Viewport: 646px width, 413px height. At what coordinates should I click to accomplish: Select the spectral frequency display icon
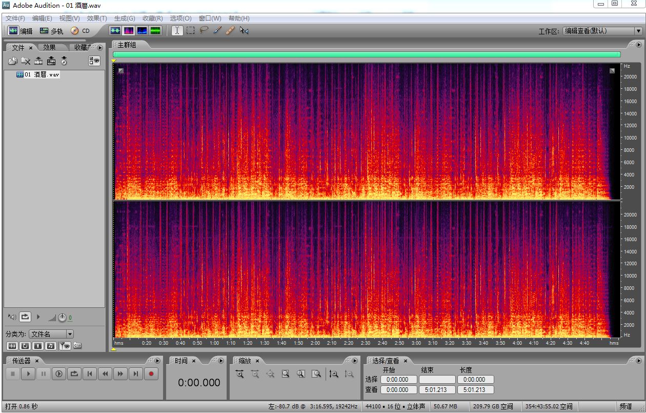coord(129,31)
